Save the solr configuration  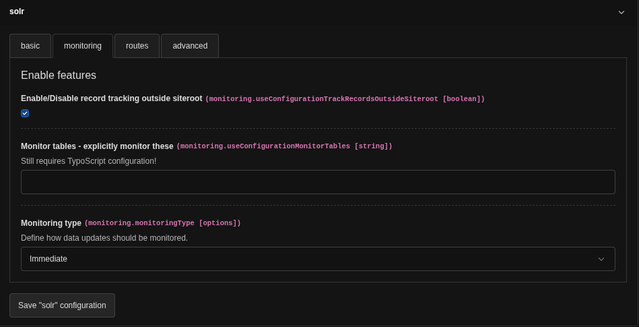[62, 305]
